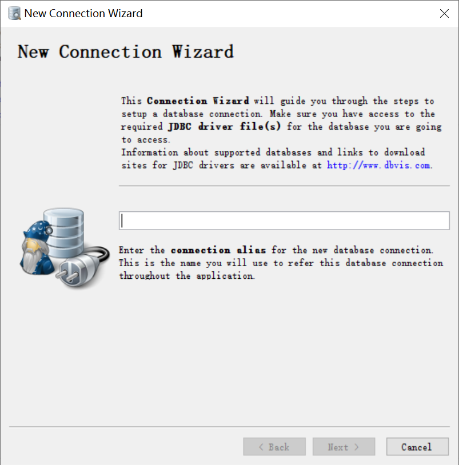This screenshot has width=459, height=465.
Task: Click the database cylinder graphic
Action: coord(64,232)
